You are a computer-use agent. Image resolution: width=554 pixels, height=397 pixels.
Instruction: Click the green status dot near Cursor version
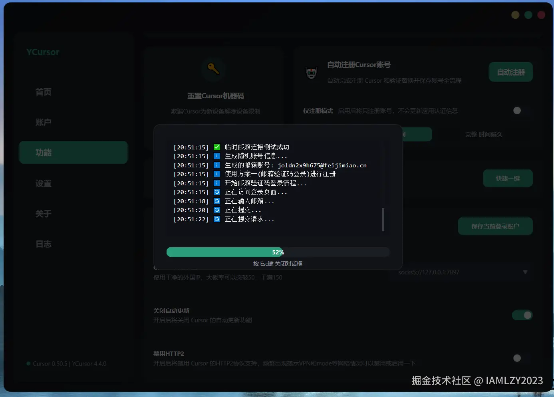click(28, 363)
